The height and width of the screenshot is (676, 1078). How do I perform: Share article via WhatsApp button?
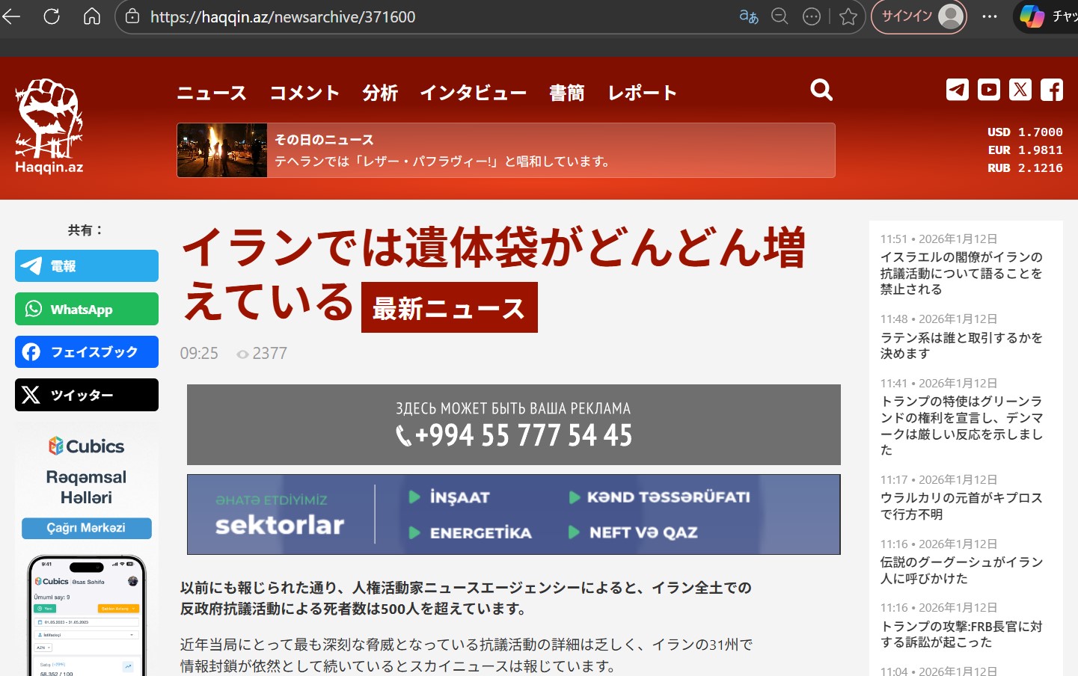(x=87, y=309)
